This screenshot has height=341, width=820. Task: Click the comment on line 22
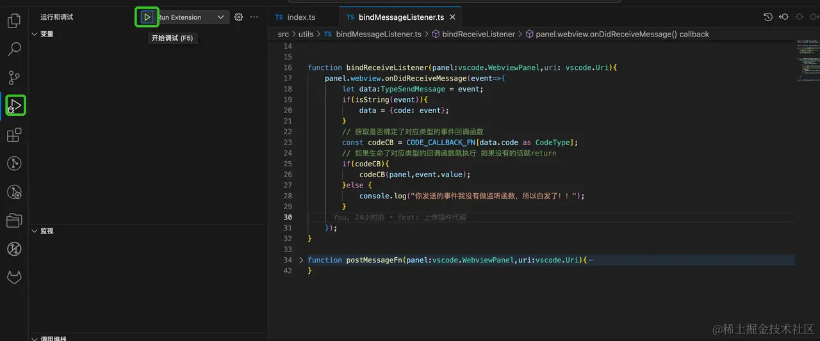tap(413, 132)
